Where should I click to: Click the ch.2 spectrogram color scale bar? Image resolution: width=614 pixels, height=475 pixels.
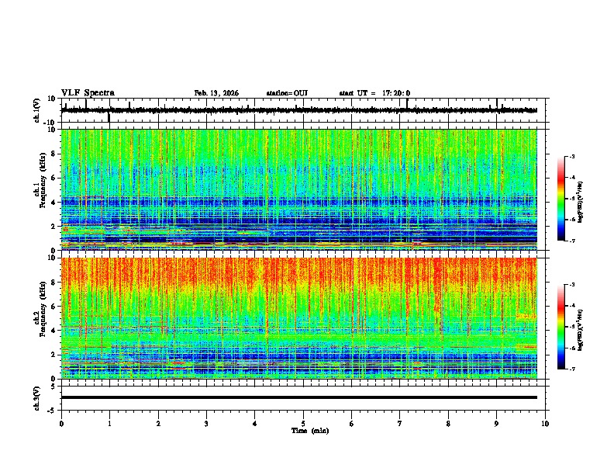coord(561,327)
